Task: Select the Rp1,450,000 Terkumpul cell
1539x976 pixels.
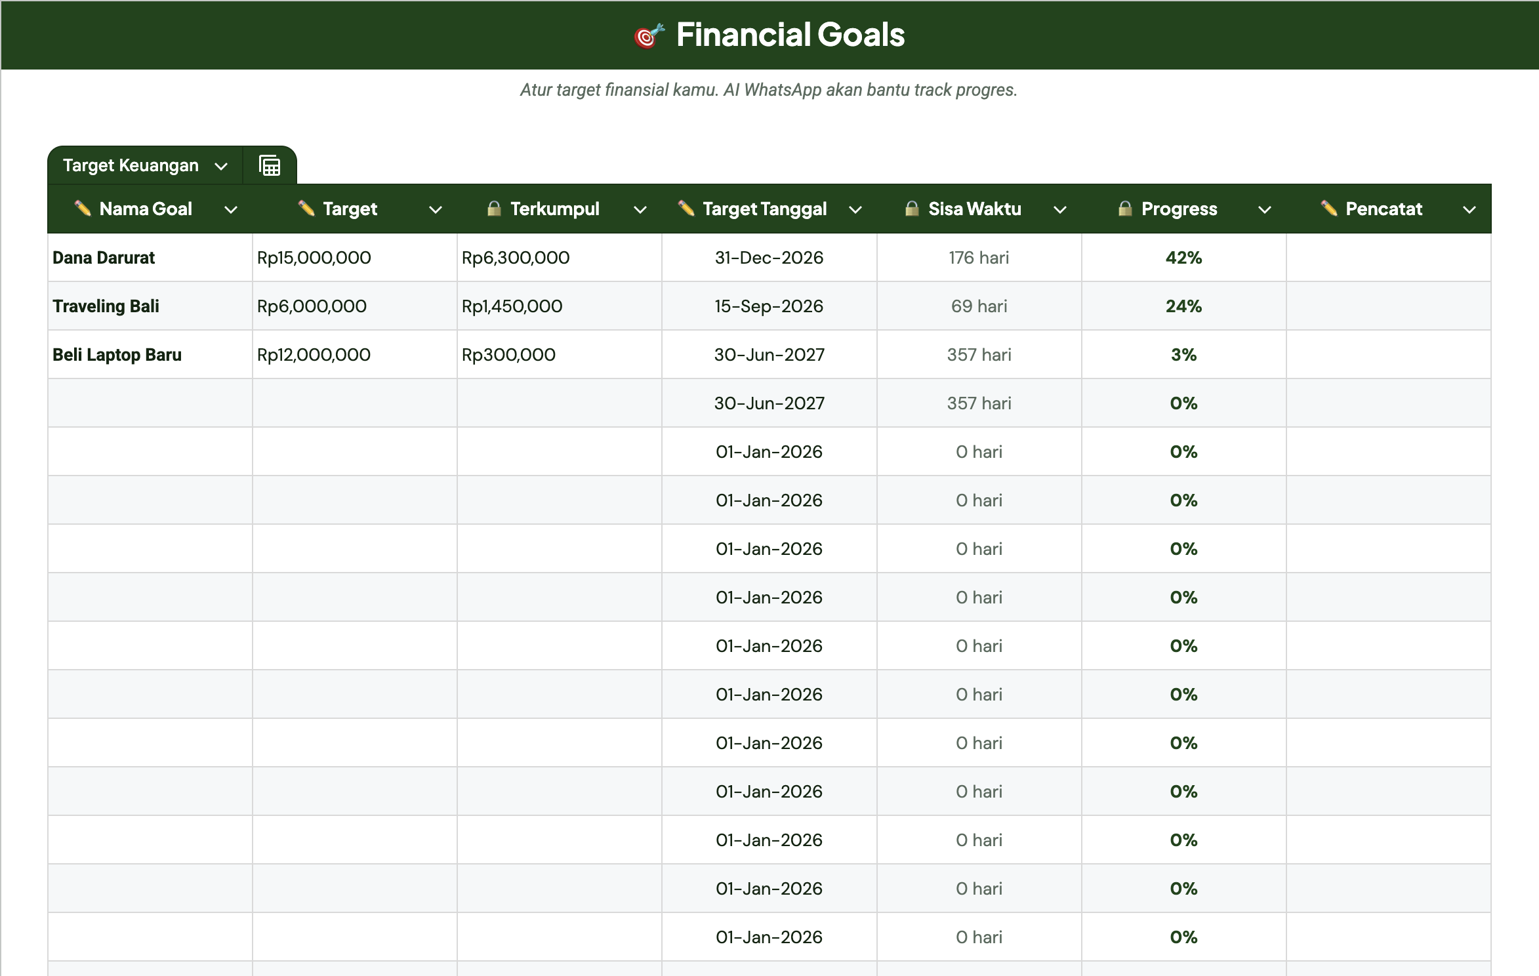Action: click(x=560, y=306)
